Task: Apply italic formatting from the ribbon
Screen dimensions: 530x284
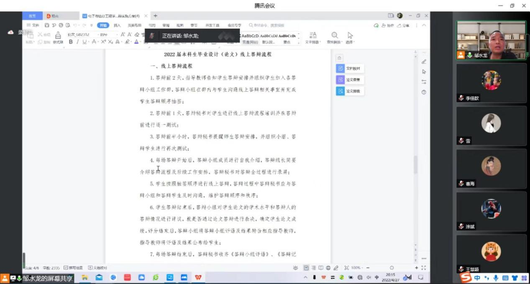Action: [77, 42]
